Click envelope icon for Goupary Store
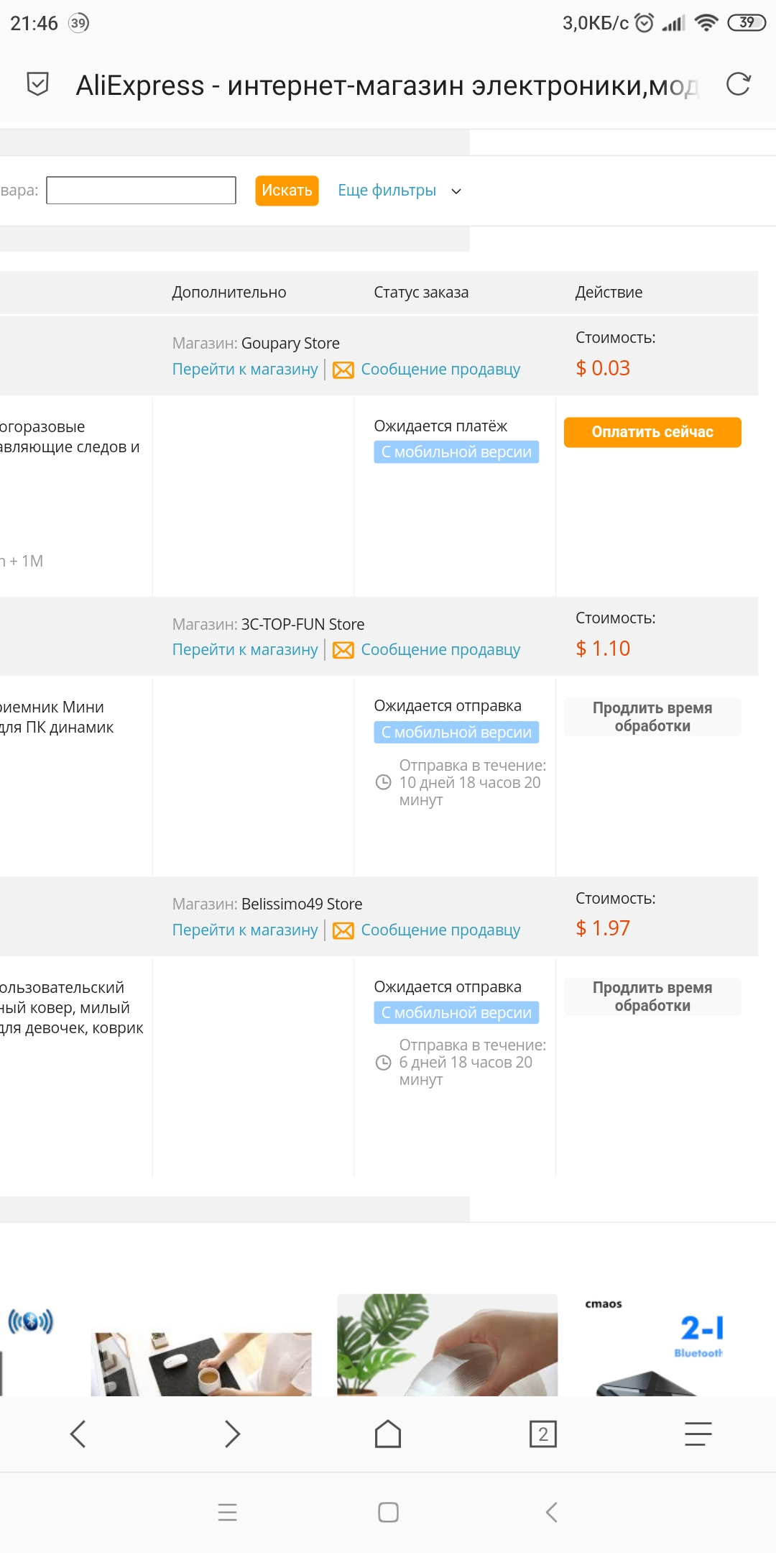This screenshot has width=776, height=1553. point(343,370)
